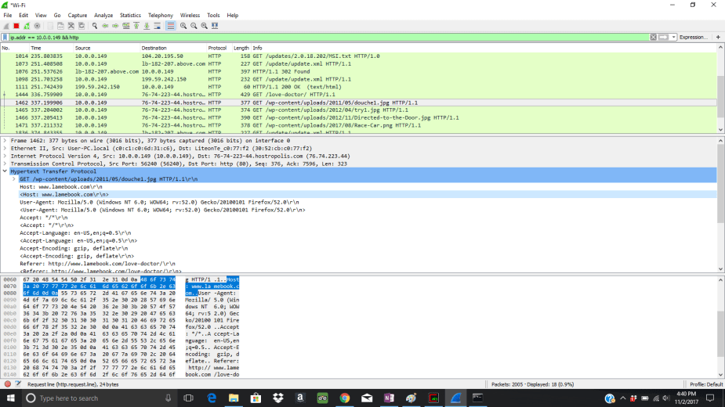
Task: Expand the Ethernet II details row
Action: pyautogui.click(x=5, y=148)
